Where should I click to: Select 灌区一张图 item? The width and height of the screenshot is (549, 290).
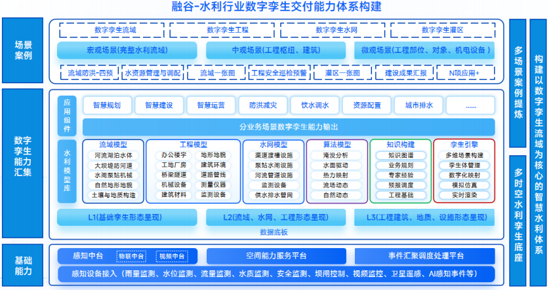click(x=342, y=73)
